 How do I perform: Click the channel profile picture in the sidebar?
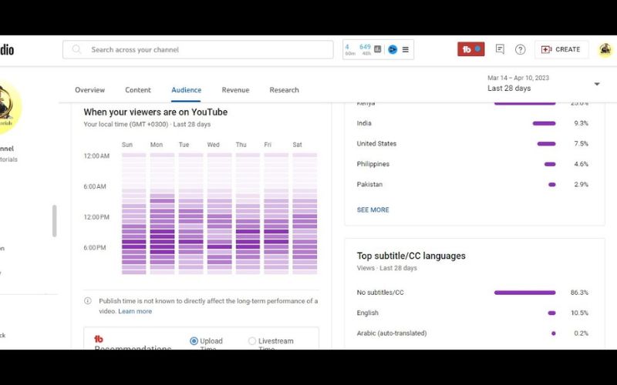[8, 107]
